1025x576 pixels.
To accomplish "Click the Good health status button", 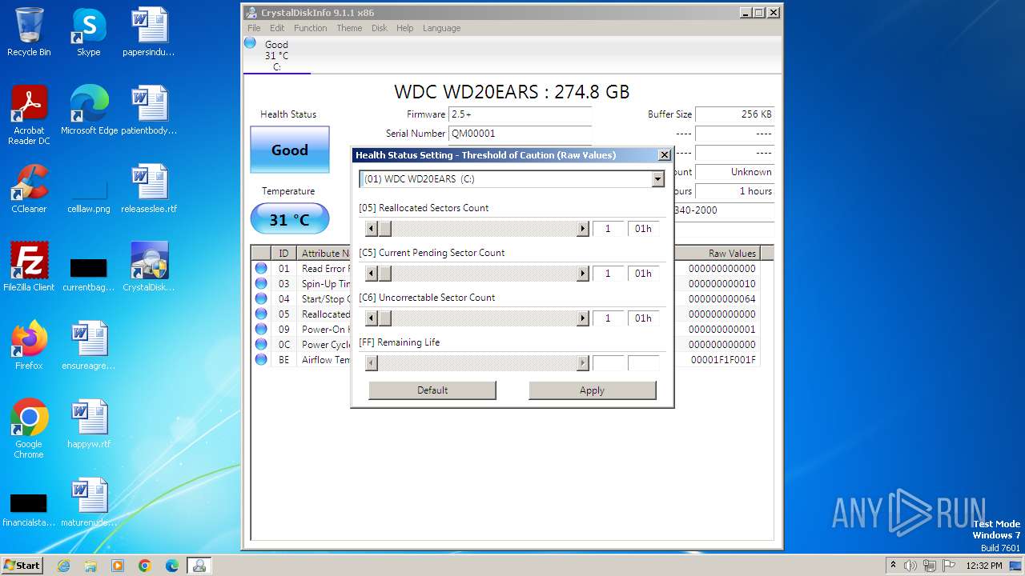I will [289, 150].
